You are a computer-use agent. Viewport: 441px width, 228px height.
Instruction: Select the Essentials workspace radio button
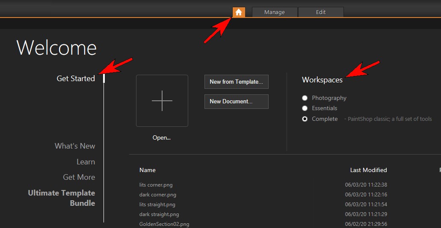[x=305, y=108]
